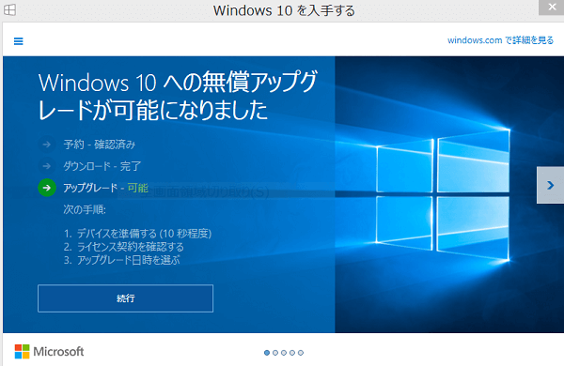Screen dimensions: 564x366
Task: Open the hamburger menu icon
Action: point(19,41)
